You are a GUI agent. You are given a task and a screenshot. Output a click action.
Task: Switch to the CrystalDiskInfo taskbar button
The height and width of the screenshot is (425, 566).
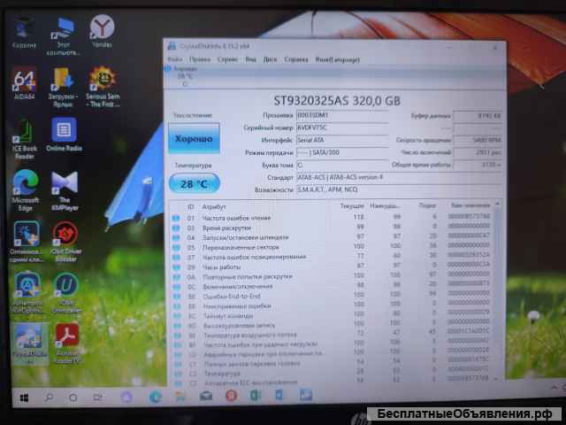point(305,395)
